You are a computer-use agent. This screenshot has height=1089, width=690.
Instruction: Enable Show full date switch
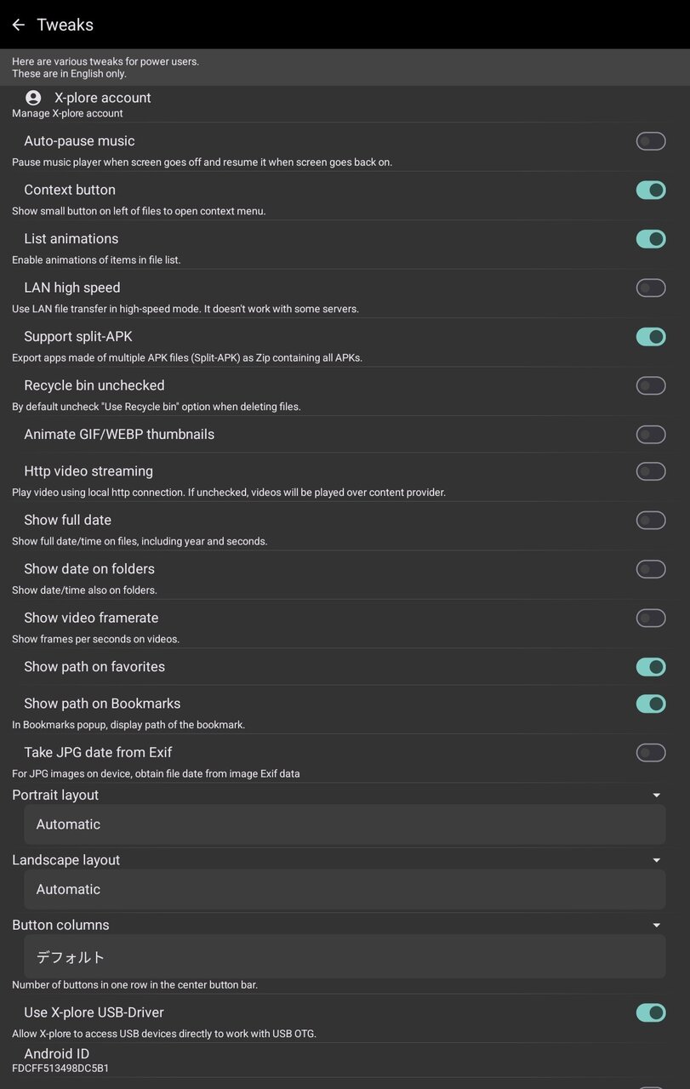[650, 520]
